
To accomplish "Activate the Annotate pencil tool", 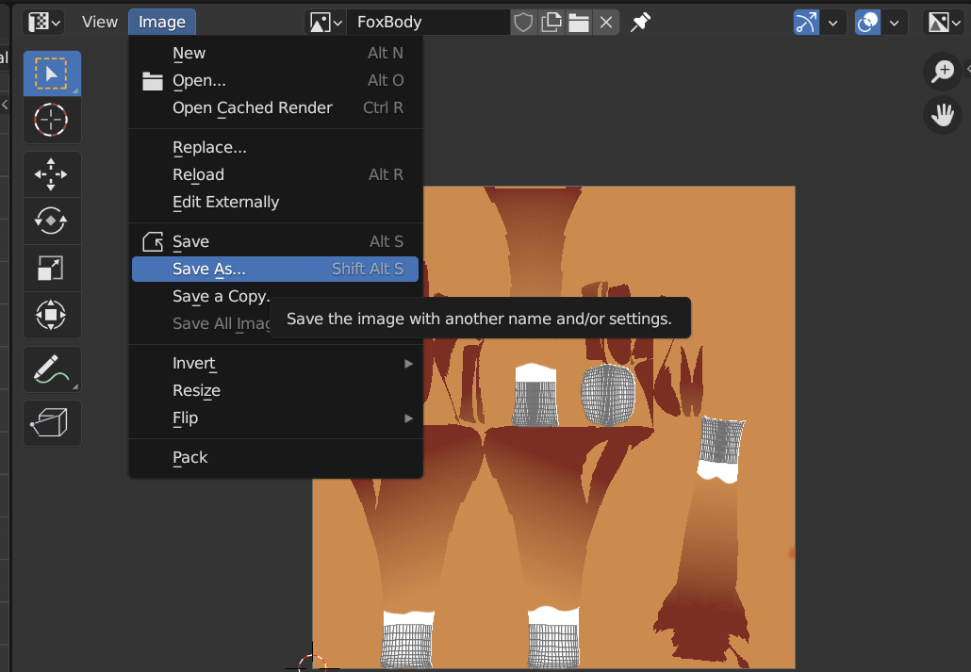I will [52, 369].
